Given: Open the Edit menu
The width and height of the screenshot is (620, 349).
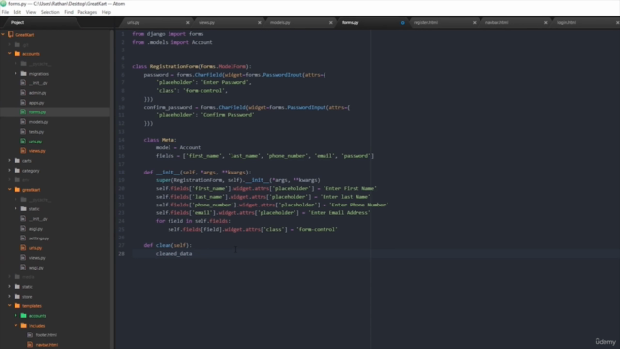Looking at the screenshot, I should click(17, 12).
